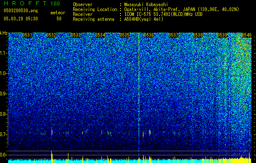Click the 0540 time marker
Screen dimensions: 256x163
[247, 35]
